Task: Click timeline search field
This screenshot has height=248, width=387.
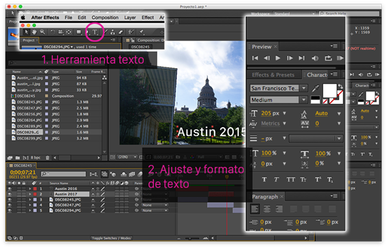Action: click(x=63, y=174)
